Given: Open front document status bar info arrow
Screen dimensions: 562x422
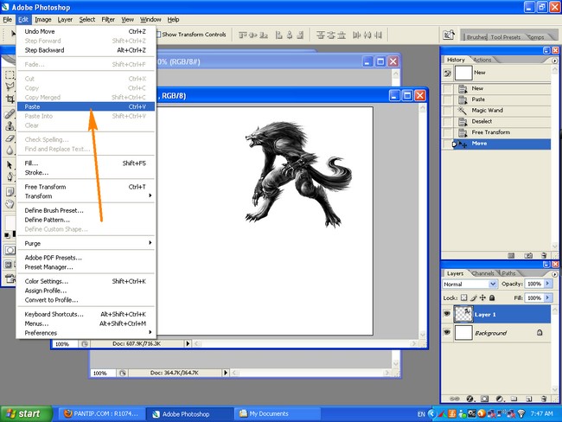Looking at the screenshot, I should 188,343.
